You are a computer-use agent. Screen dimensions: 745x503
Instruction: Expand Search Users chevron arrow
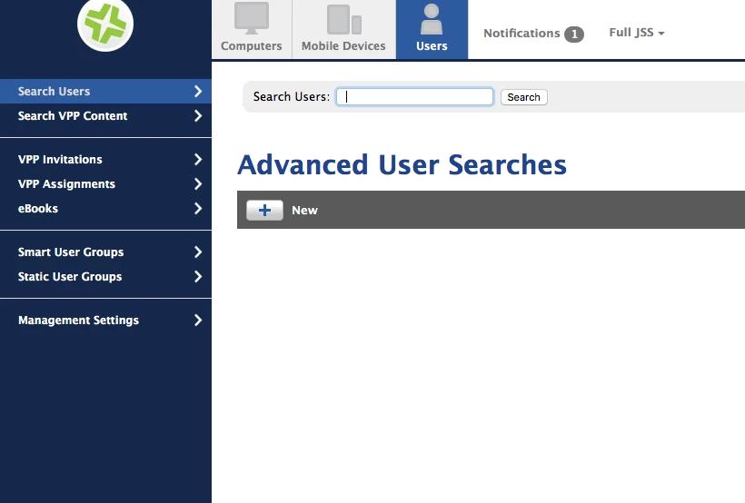[x=198, y=91]
